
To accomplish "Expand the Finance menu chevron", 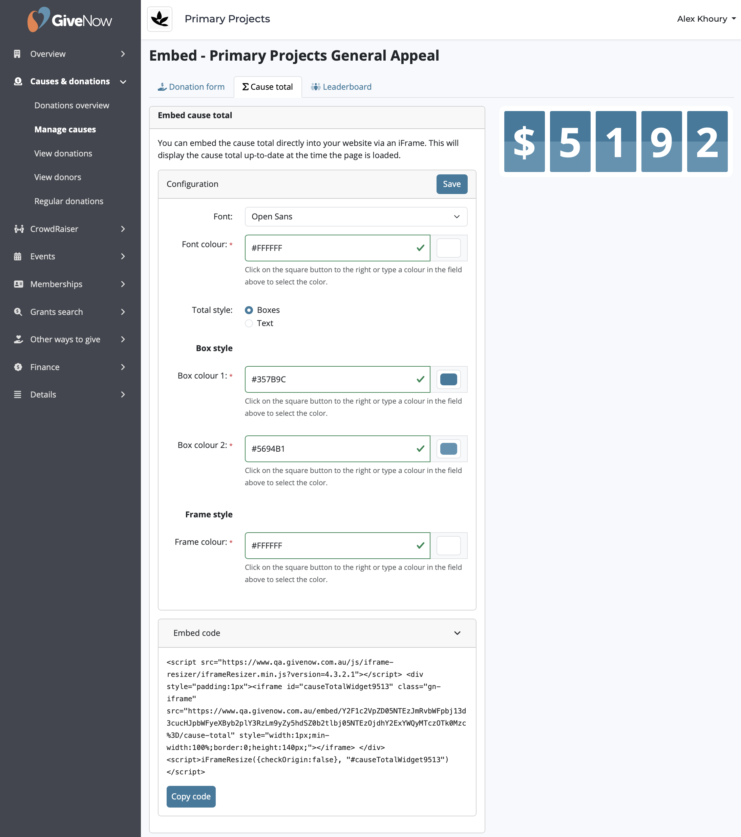I will point(123,367).
